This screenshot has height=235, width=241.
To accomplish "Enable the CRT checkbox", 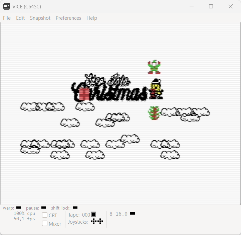I will (x=45, y=215).
